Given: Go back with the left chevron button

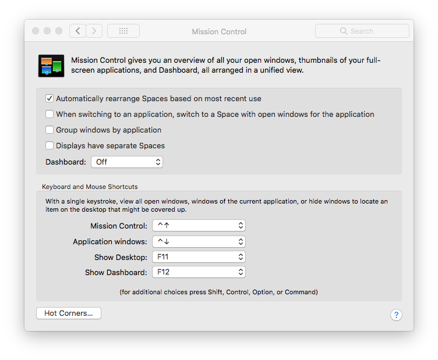Looking at the screenshot, I should (77, 31).
